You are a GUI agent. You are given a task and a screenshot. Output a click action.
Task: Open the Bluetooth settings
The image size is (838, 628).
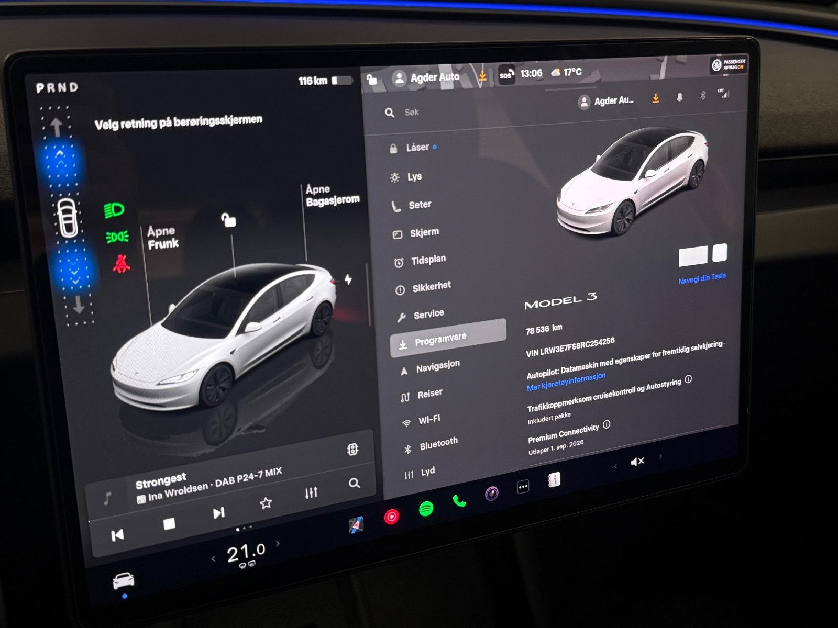tap(431, 445)
